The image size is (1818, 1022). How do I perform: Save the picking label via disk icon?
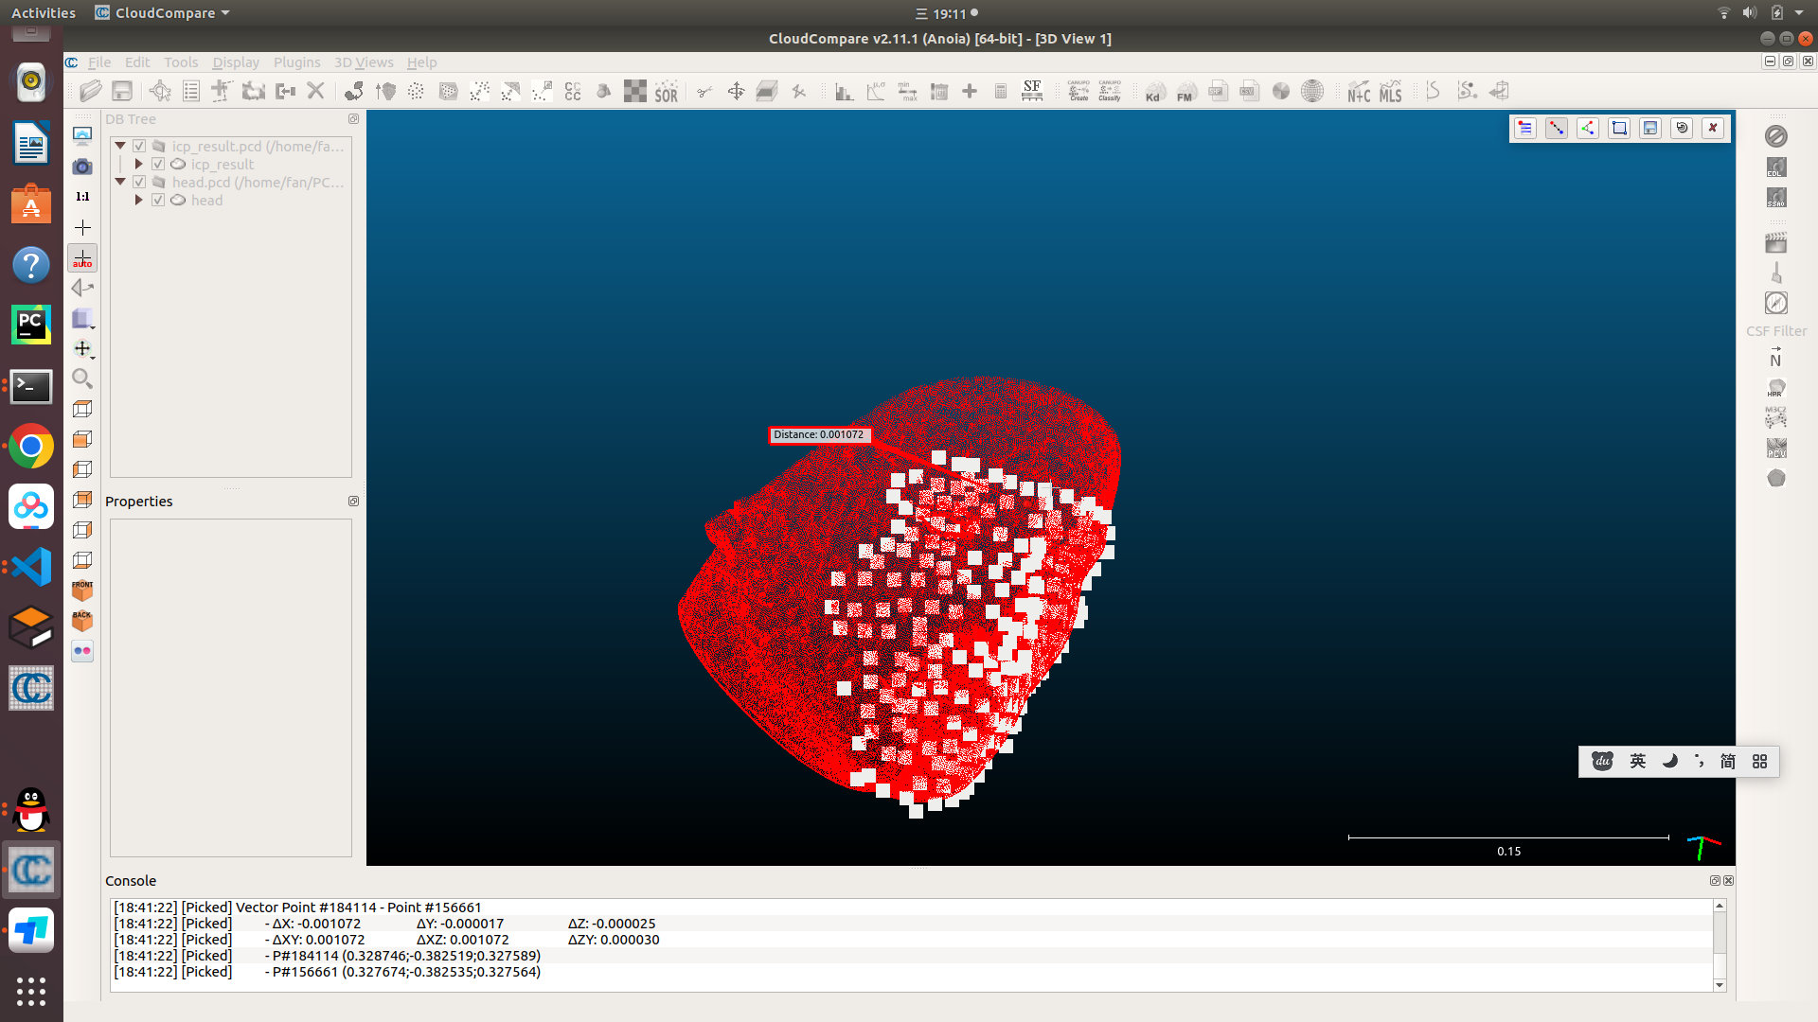1650,128
